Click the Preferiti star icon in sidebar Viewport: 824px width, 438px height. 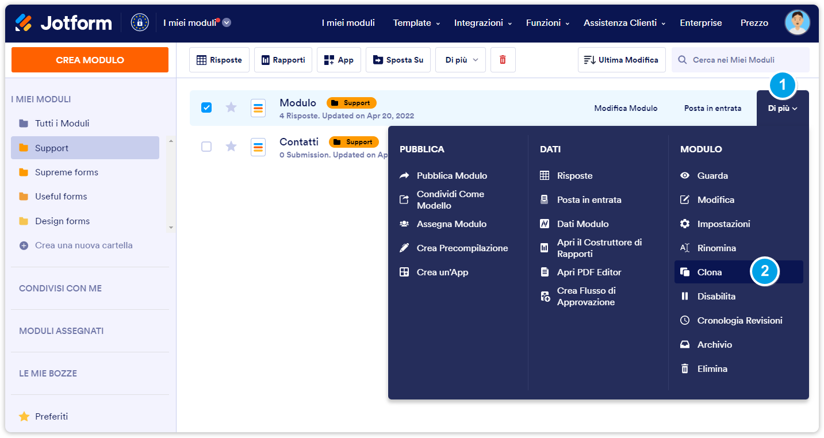24,416
